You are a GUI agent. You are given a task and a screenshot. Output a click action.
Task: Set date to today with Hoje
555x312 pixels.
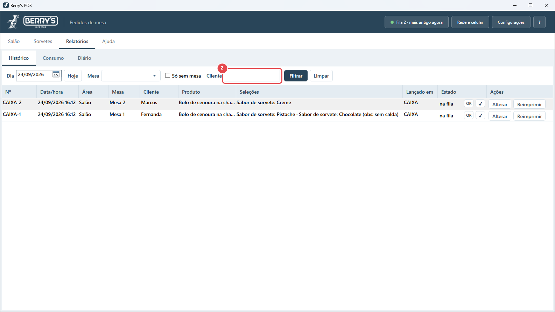(73, 76)
